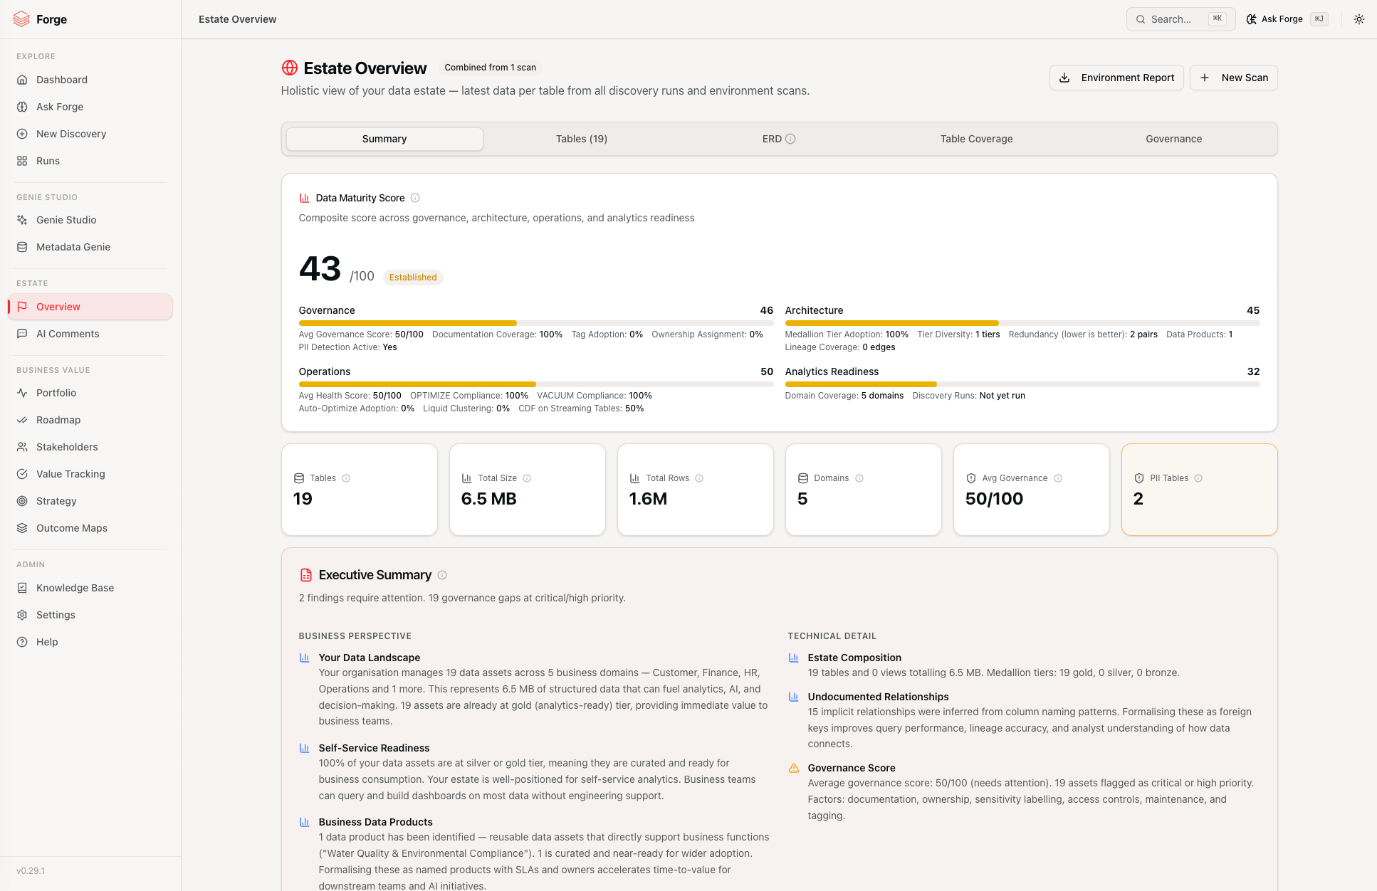The image size is (1377, 891).
Task: Click info icon on Total Size card
Action: click(527, 478)
